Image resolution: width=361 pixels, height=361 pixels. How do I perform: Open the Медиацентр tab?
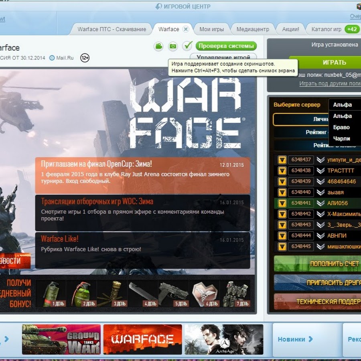coord(253,29)
